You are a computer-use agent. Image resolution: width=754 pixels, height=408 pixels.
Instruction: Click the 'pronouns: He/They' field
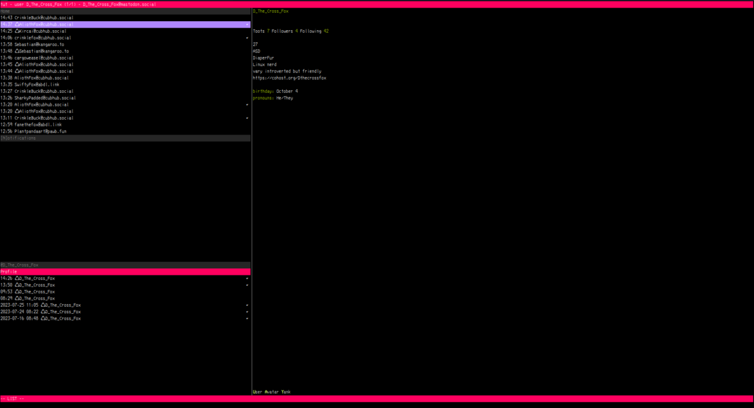tap(273, 98)
